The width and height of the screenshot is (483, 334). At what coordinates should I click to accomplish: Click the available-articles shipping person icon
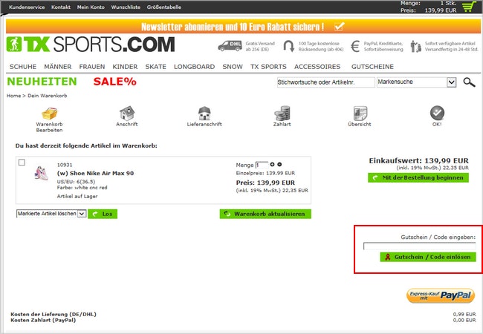tap(416, 46)
